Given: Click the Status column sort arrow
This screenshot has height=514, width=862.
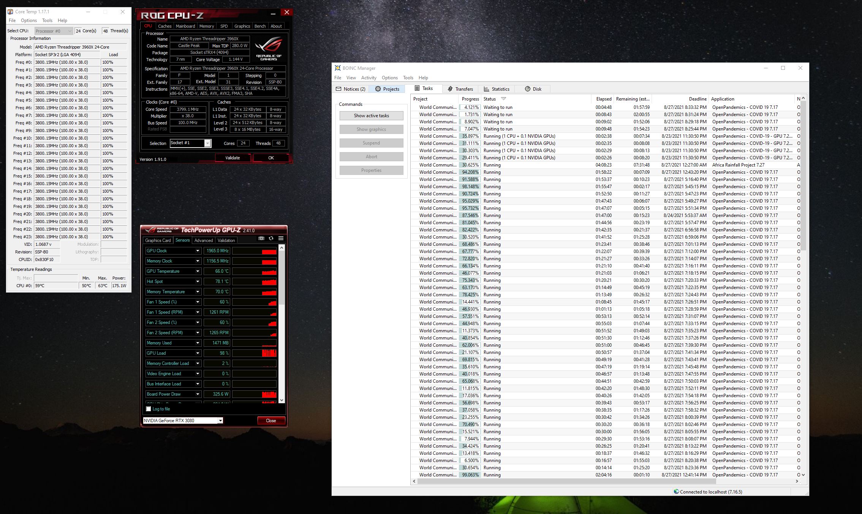Looking at the screenshot, I should 504,99.
